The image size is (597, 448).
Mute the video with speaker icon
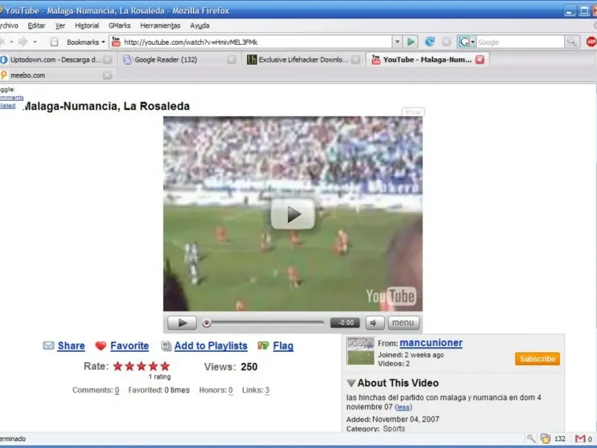[375, 323]
